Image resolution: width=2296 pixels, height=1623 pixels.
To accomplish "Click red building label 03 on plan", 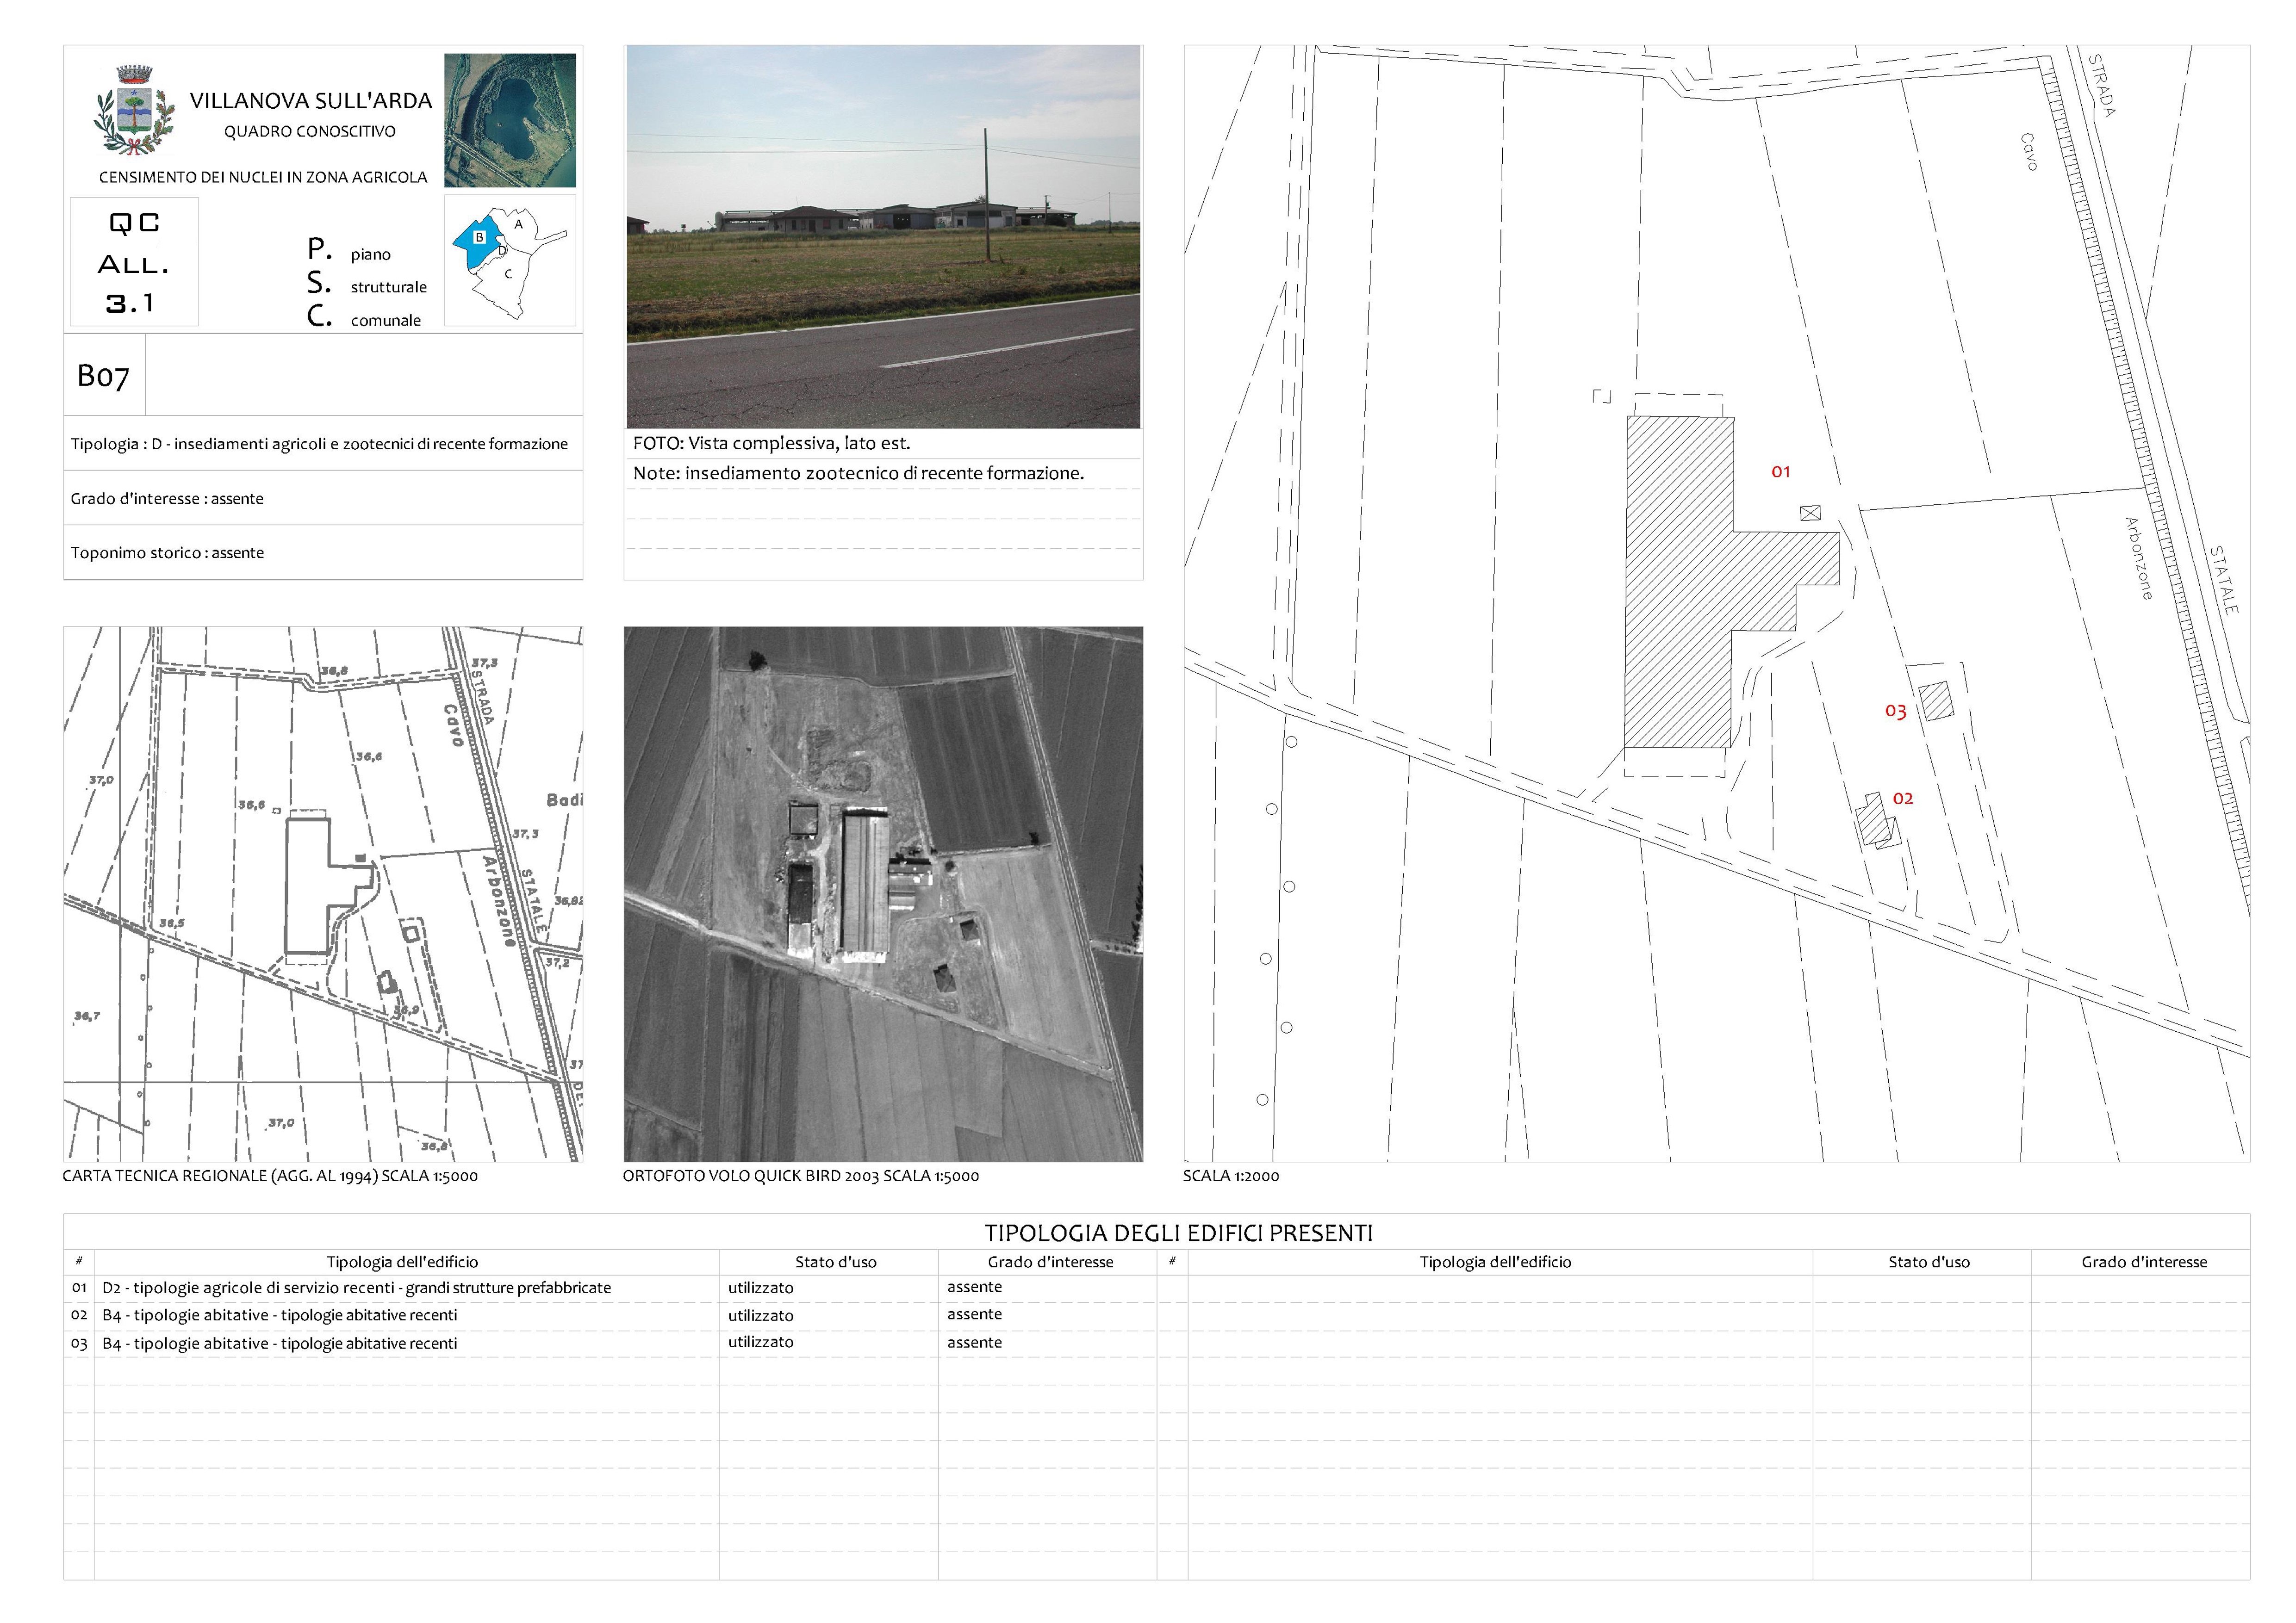I will 1895,712.
